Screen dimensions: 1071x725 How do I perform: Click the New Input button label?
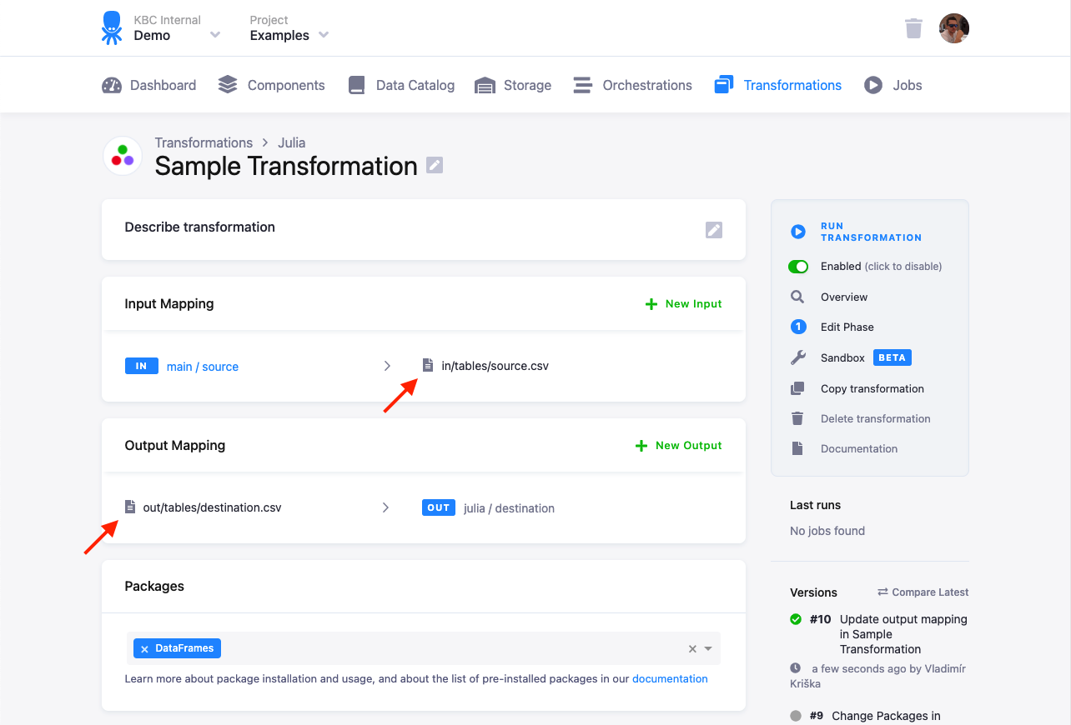pyautogui.click(x=694, y=304)
